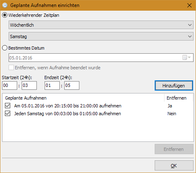Click the Endzeit minutes field showing 05
This screenshot has height=173, width=196.
pos(72,86)
